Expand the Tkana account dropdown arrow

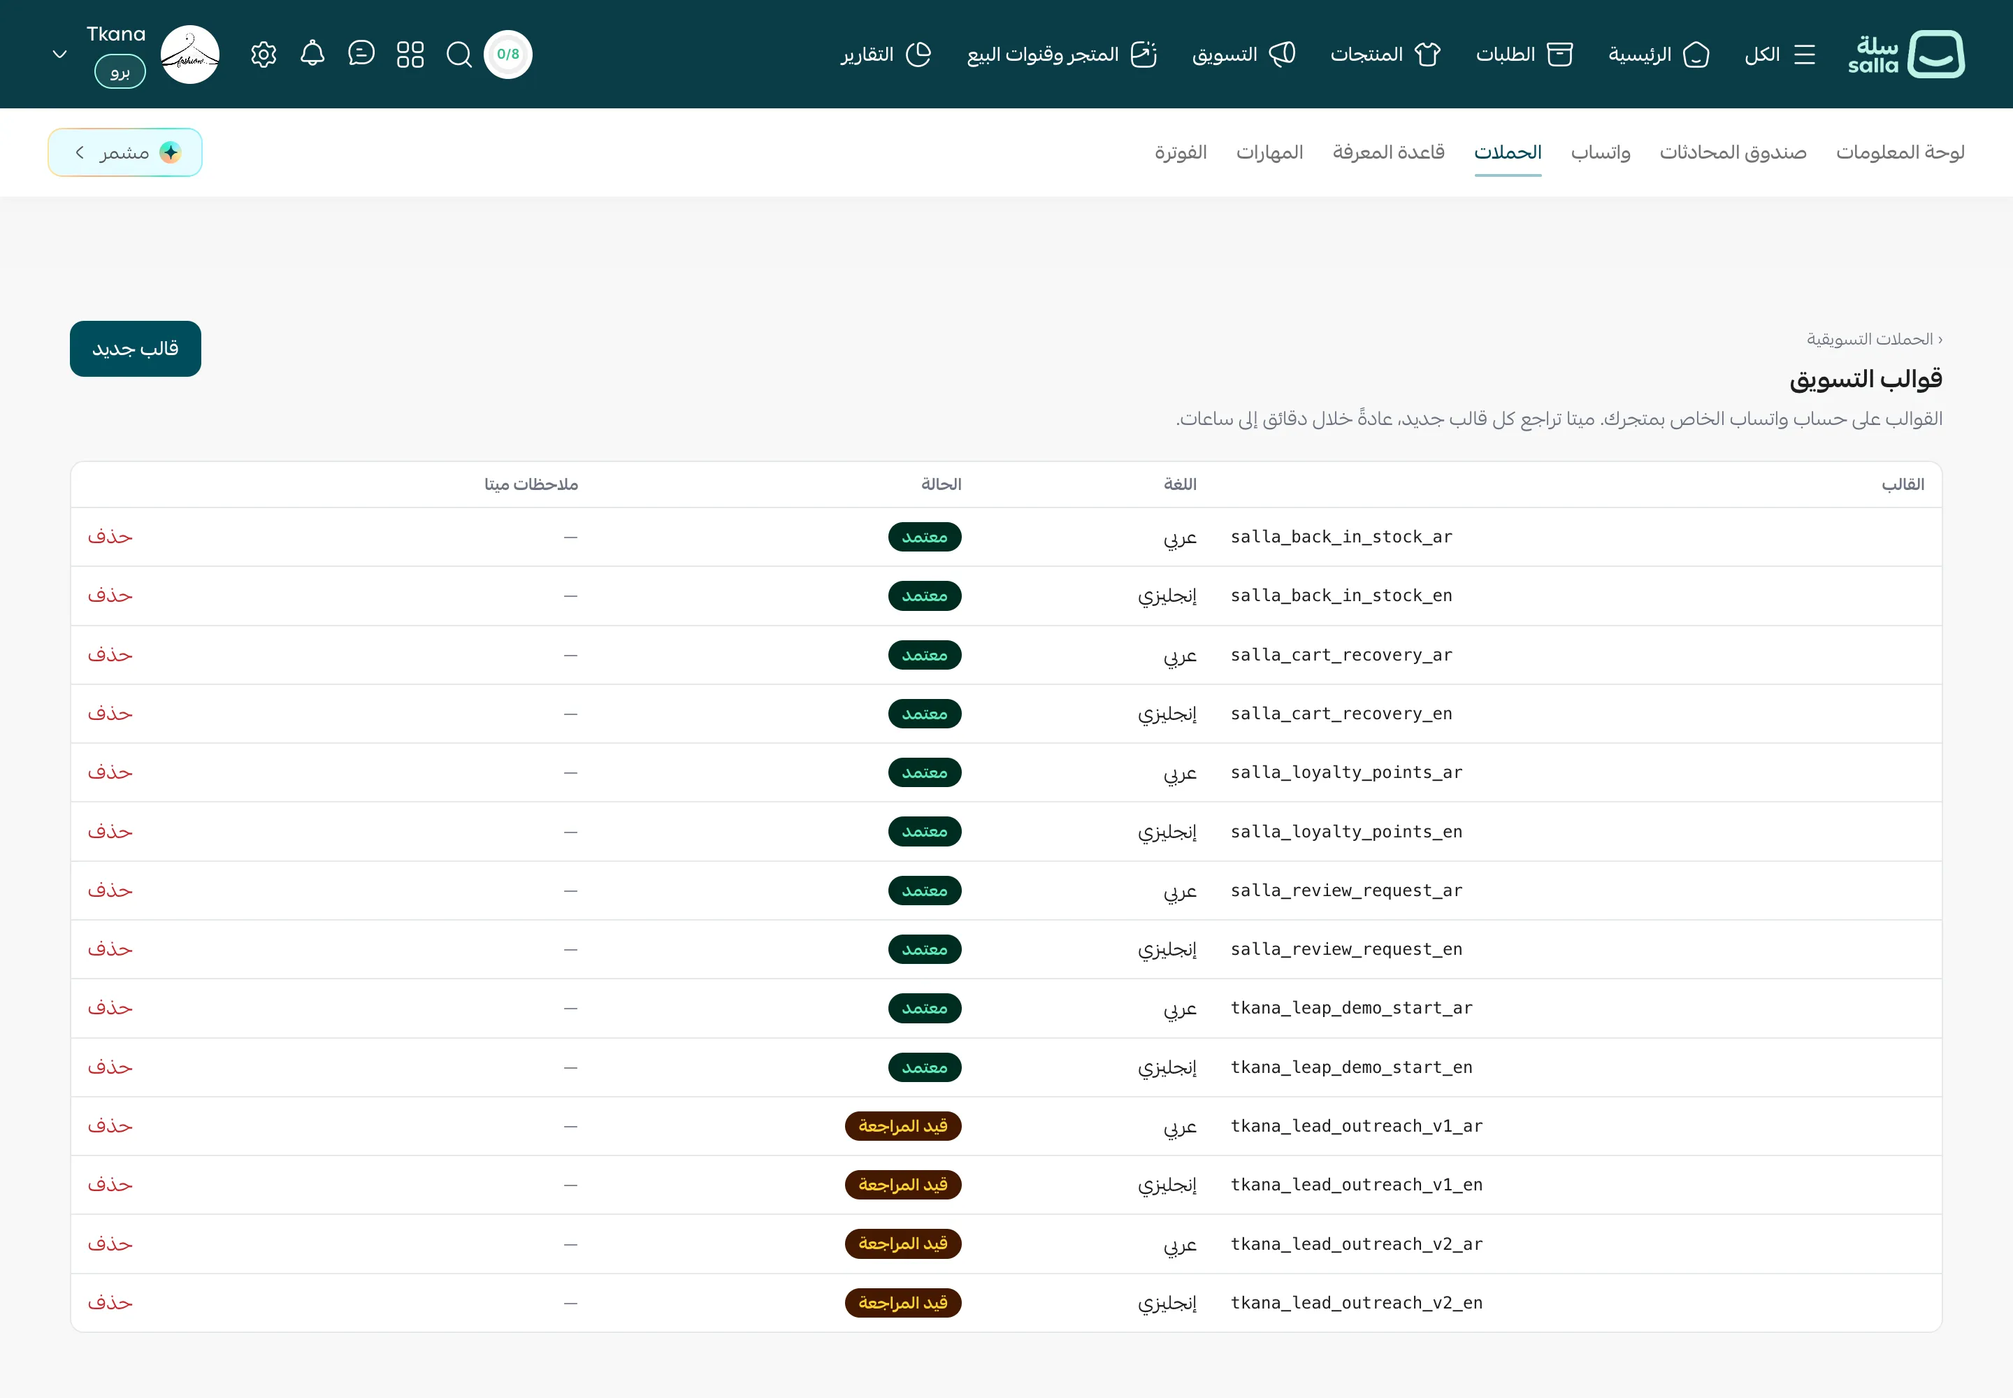coord(59,55)
